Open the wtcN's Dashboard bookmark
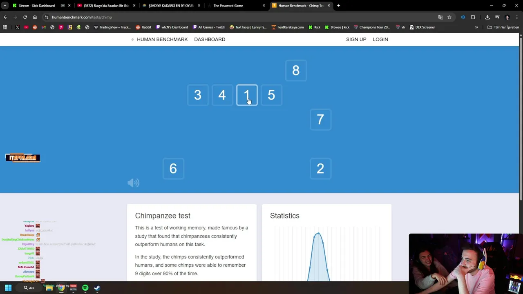Screen dimensions: 523x294 pos(172,27)
